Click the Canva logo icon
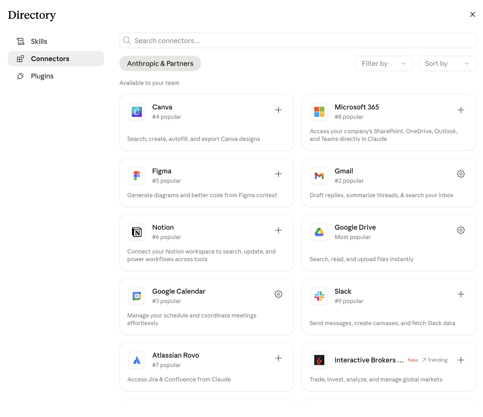The width and height of the screenshot is (483, 417). pos(137,112)
